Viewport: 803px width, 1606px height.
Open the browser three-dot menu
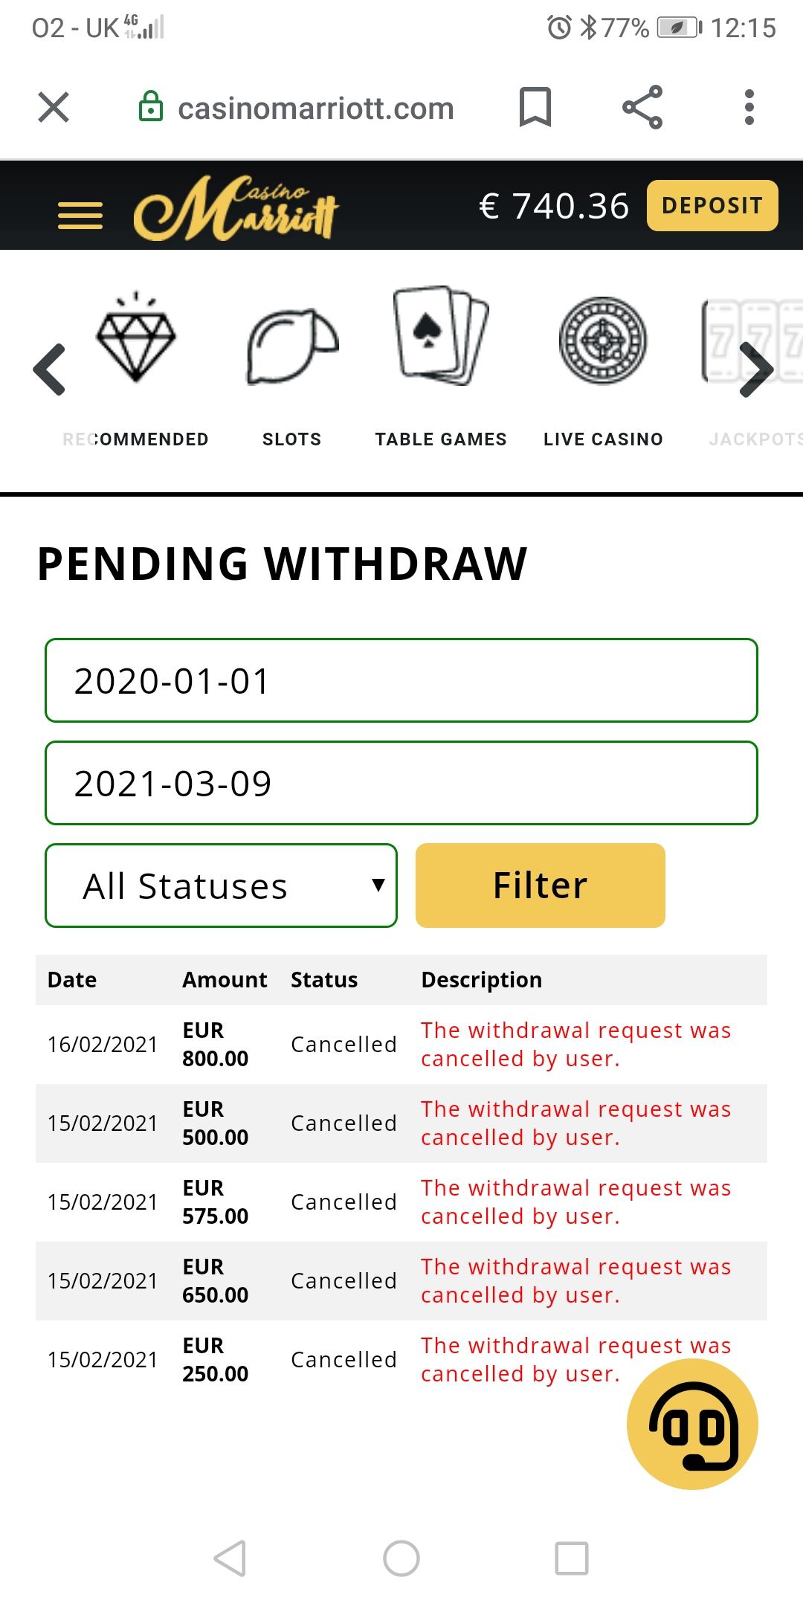749,108
